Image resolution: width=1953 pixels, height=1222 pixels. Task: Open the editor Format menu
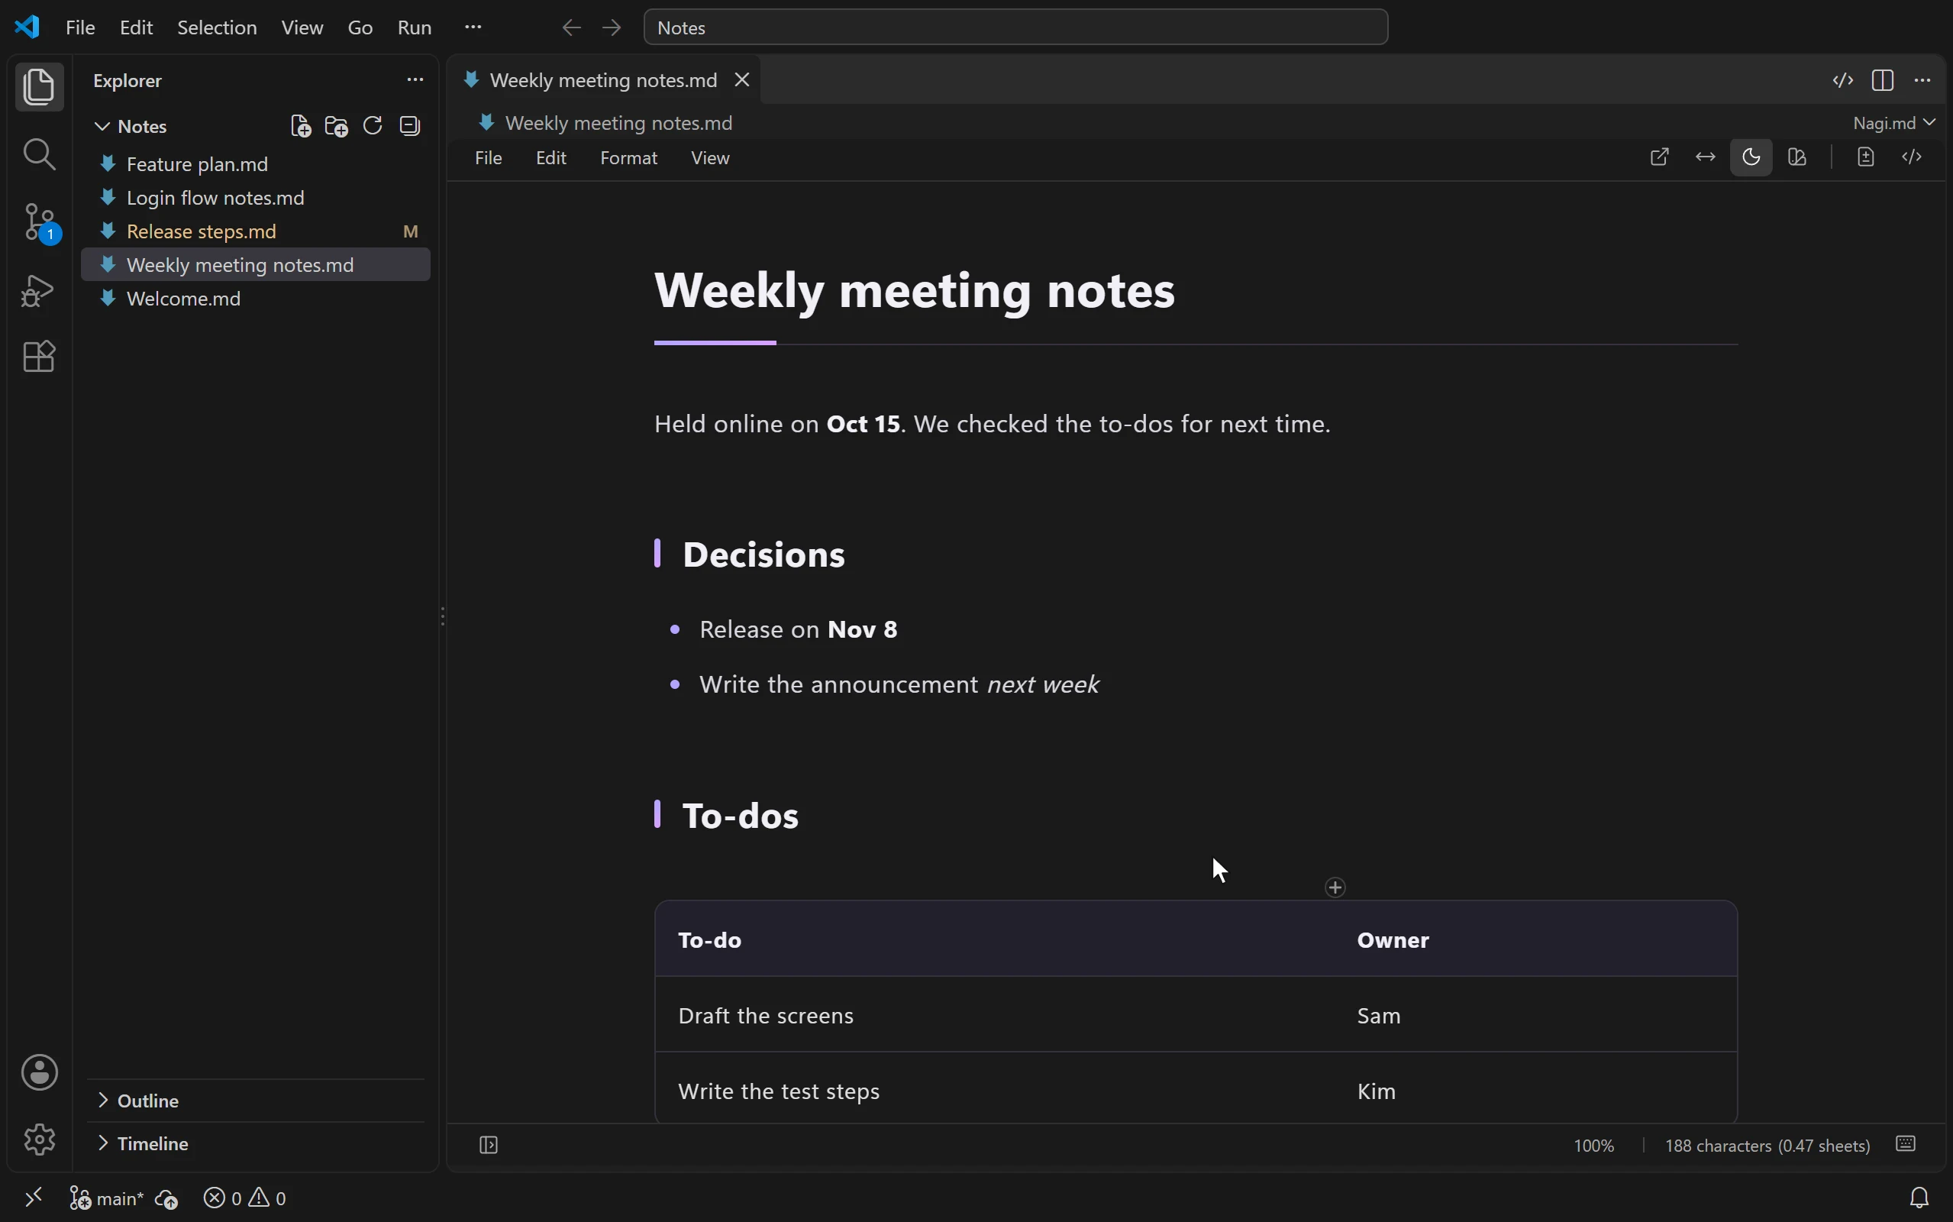coord(628,157)
